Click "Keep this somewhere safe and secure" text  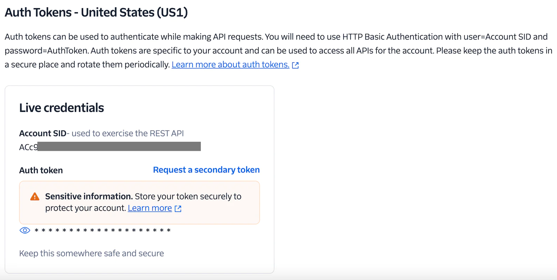pyautogui.click(x=92, y=253)
